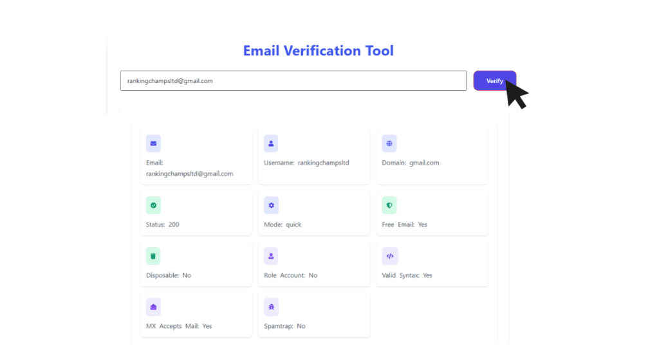Screen dimensions: 659x346
Task: Select the Email Verification Tool heading
Action: coord(318,51)
